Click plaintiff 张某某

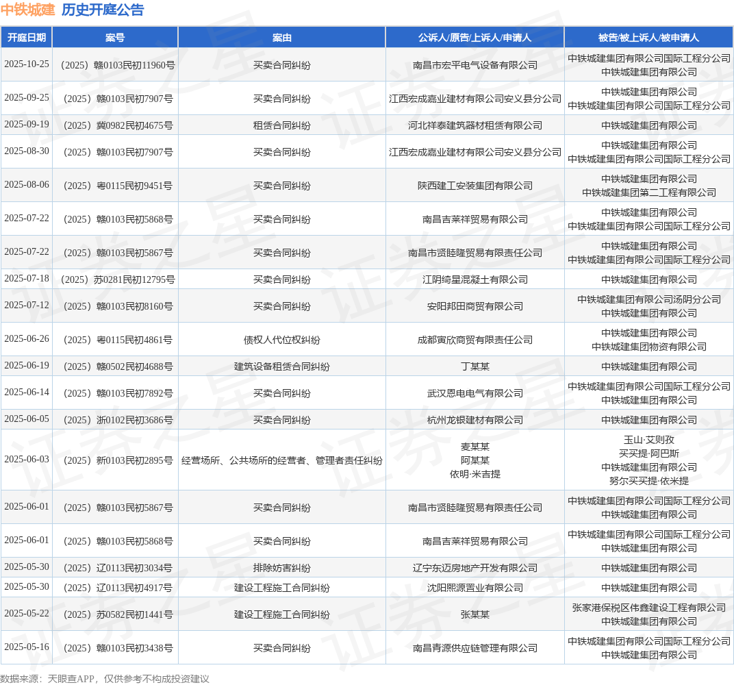coord(474,614)
